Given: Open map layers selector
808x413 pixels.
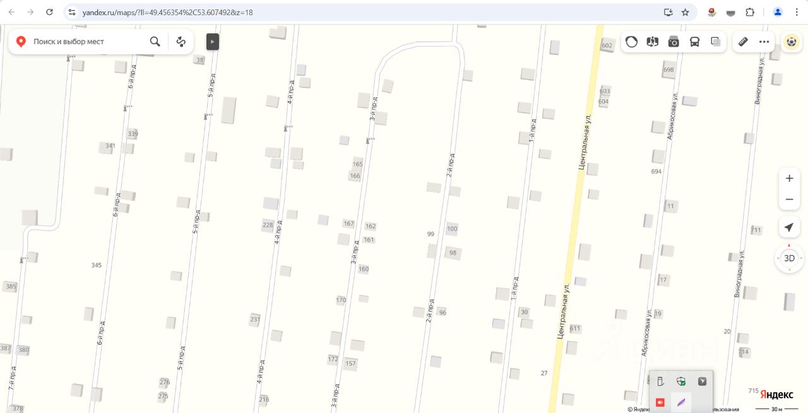Looking at the screenshot, I should coord(716,42).
